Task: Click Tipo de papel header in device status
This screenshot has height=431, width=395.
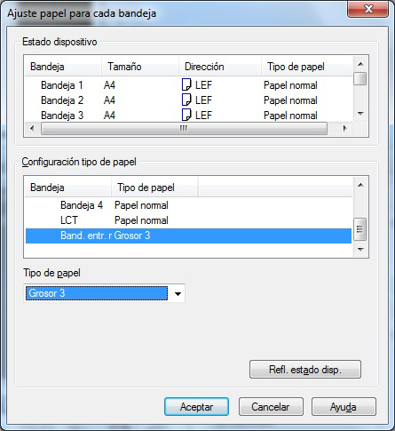Action: 307,67
